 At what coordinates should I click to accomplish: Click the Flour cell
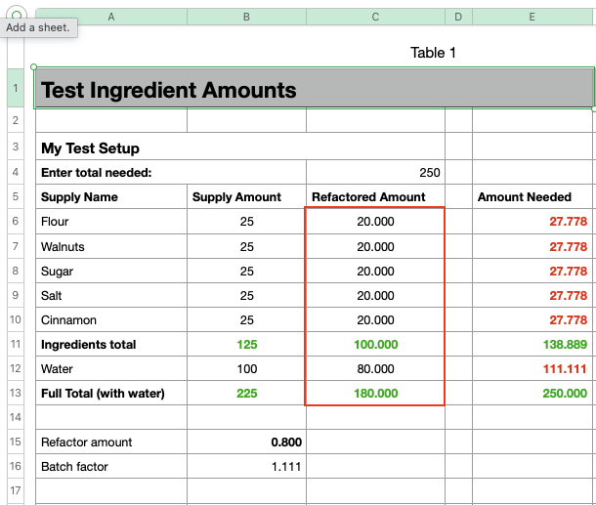click(111, 222)
